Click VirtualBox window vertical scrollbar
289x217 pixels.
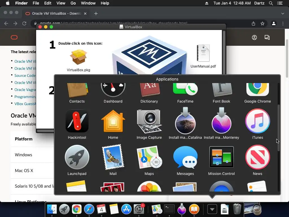[x=224, y=52]
